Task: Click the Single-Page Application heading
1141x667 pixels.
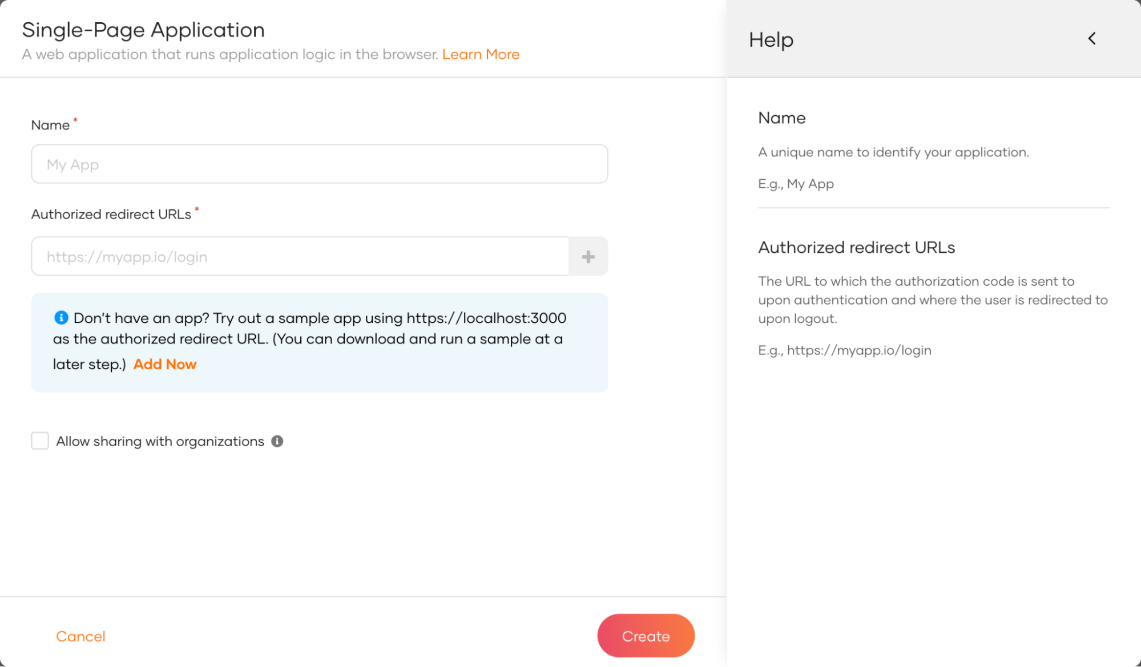Action: (x=143, y=29)
